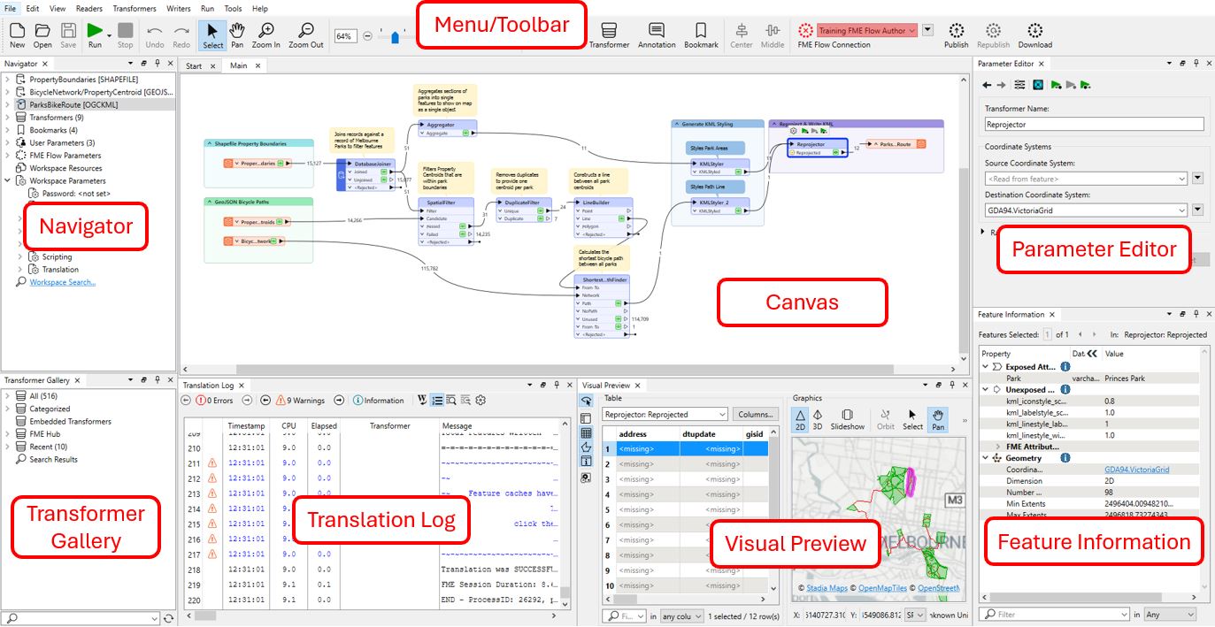Click the table grid icon in Visual Preview sidebar
The height and width of the screenshot is (627, 1215).
[586, 433]
